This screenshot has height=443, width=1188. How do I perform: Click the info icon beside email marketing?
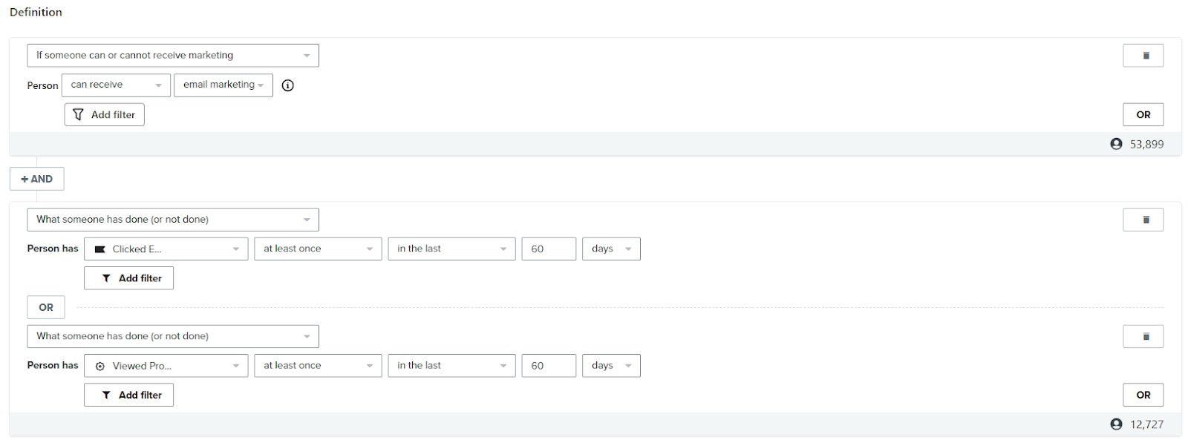coord(288,85)
